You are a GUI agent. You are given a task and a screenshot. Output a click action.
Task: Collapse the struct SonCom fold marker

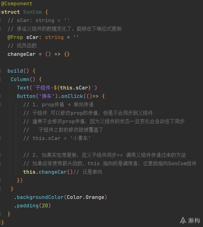coord(0,12)
